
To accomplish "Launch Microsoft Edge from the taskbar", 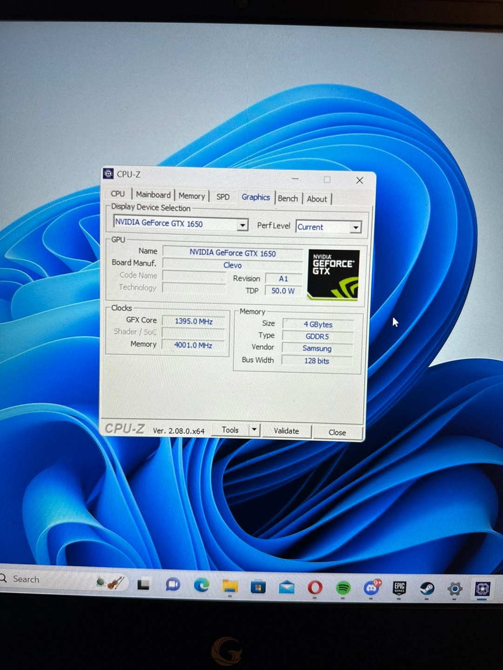I will point(201,585).
